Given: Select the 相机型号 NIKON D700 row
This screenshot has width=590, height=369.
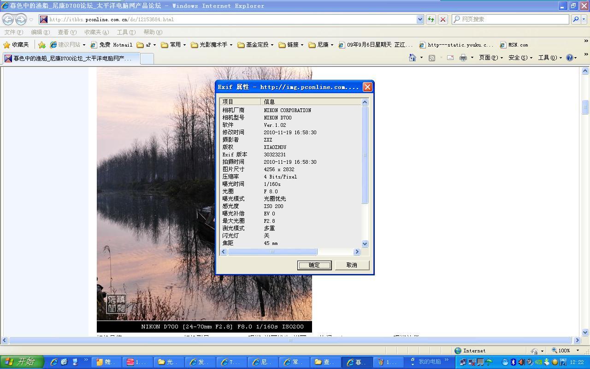Looking at the screenshot, I should (x=290, y=118).
